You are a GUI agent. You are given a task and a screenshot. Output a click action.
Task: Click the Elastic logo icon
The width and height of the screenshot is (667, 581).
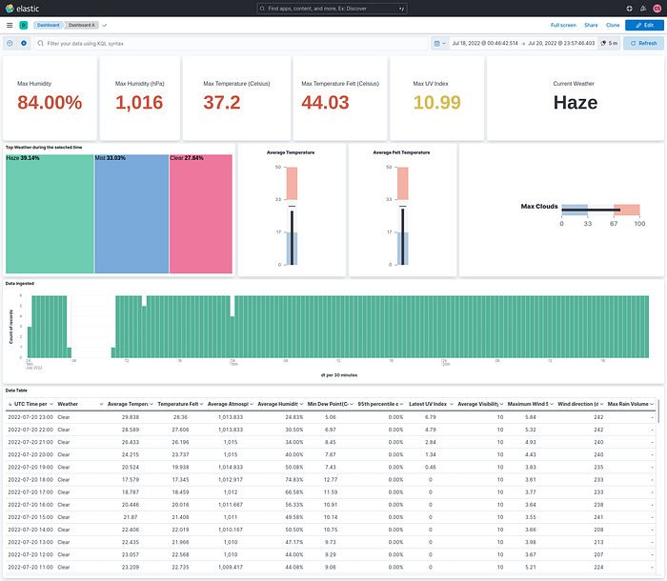[10, 8]
